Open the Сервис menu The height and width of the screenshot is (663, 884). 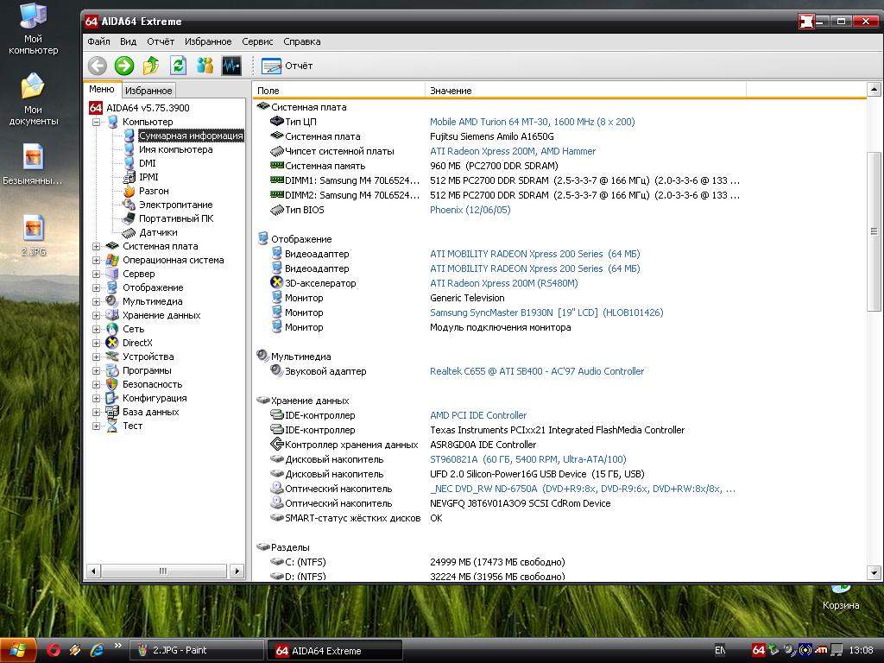[x=257, y=41]
